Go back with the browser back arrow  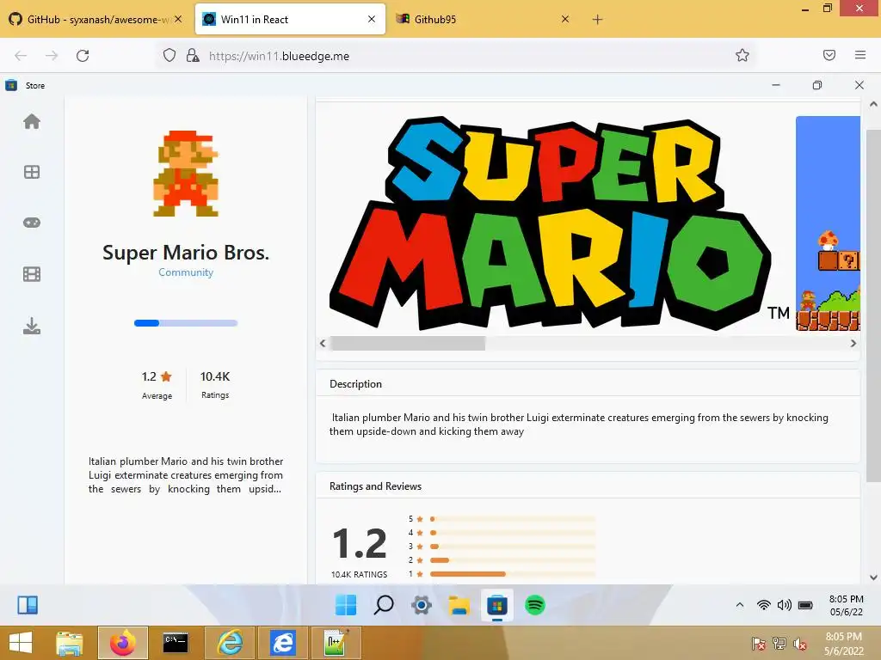(x=21, y=56)
